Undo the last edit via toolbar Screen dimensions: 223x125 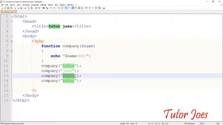pyautogui.click(x=36, y=8)
